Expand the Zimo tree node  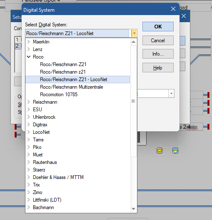29,192
